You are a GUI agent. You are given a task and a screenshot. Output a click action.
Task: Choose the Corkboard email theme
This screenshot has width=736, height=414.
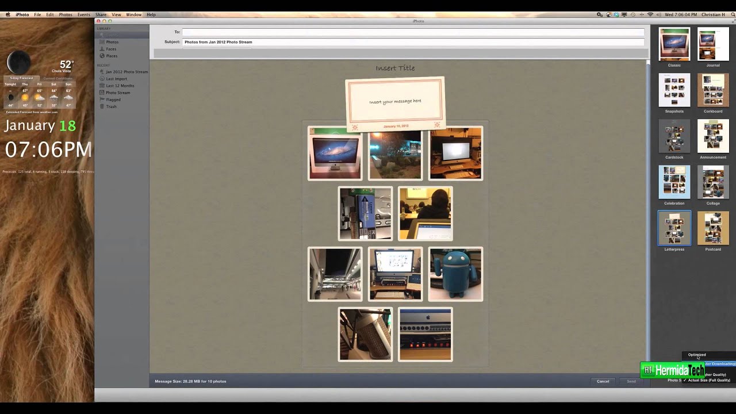(713, 90)
